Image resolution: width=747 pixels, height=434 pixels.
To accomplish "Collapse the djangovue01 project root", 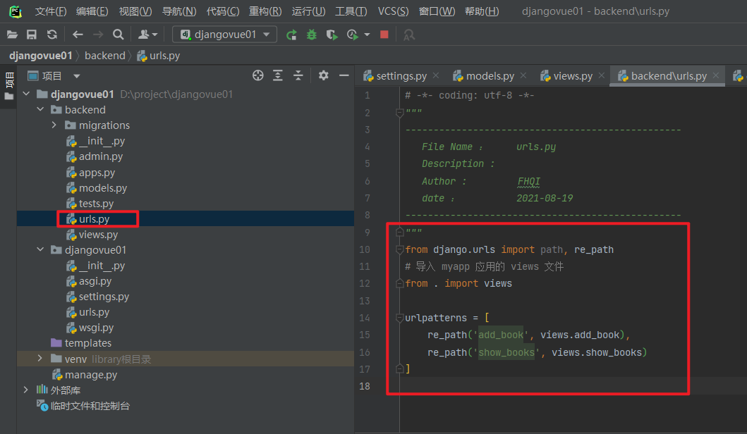I will (x=27, y=94).
